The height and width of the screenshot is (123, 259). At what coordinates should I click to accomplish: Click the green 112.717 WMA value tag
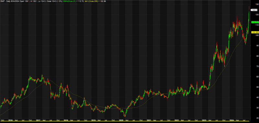pyautogui.click(x=254, y=22)
